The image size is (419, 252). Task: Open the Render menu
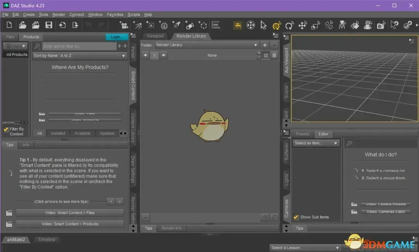coord(59,14)
